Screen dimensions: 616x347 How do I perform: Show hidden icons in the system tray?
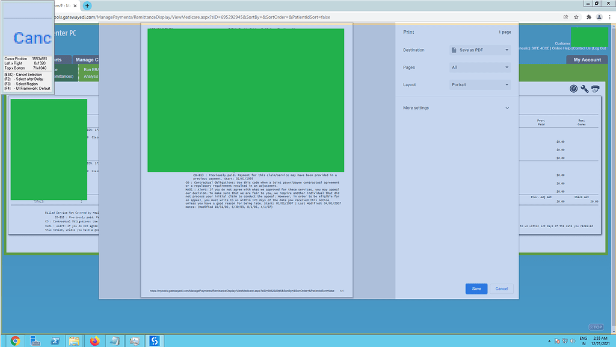[549, 340]
